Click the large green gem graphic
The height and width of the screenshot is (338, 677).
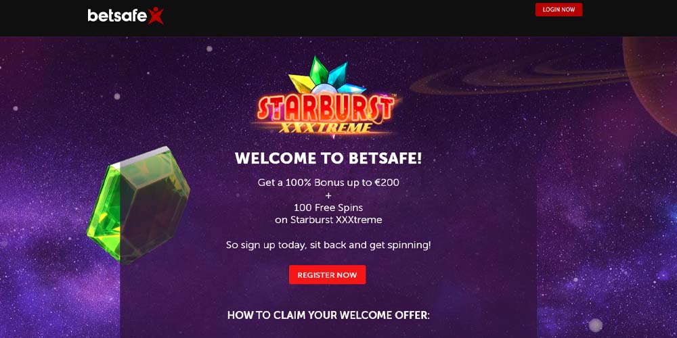(138, 206)
